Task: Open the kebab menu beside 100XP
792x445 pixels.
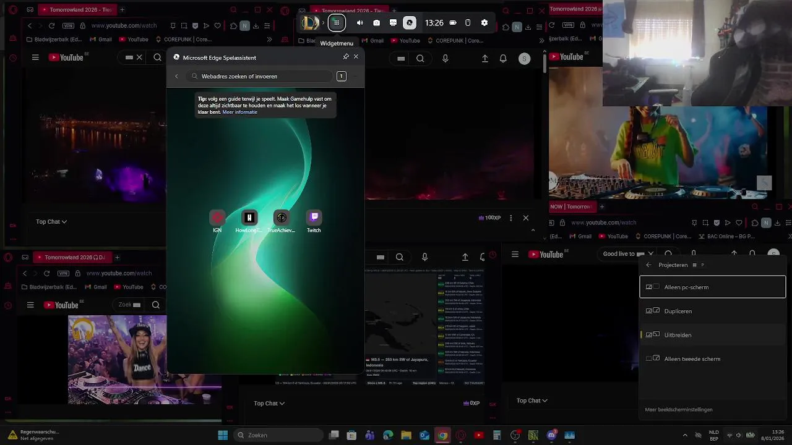Action: point(510,218)
